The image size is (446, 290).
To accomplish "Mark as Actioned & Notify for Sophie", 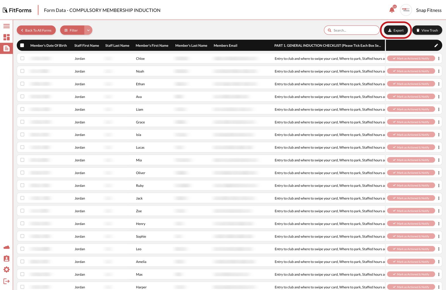I will coord(411,236).
